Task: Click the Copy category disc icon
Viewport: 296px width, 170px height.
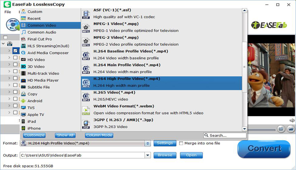Action: [23, 94]
